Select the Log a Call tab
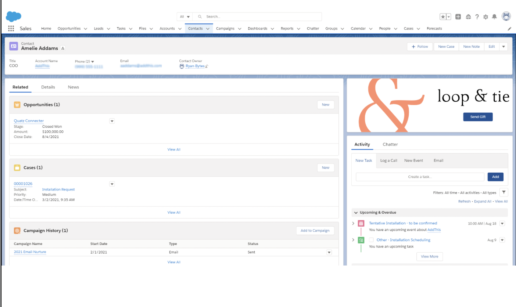This screenshot has height=307, width=516. pos(388,160)
